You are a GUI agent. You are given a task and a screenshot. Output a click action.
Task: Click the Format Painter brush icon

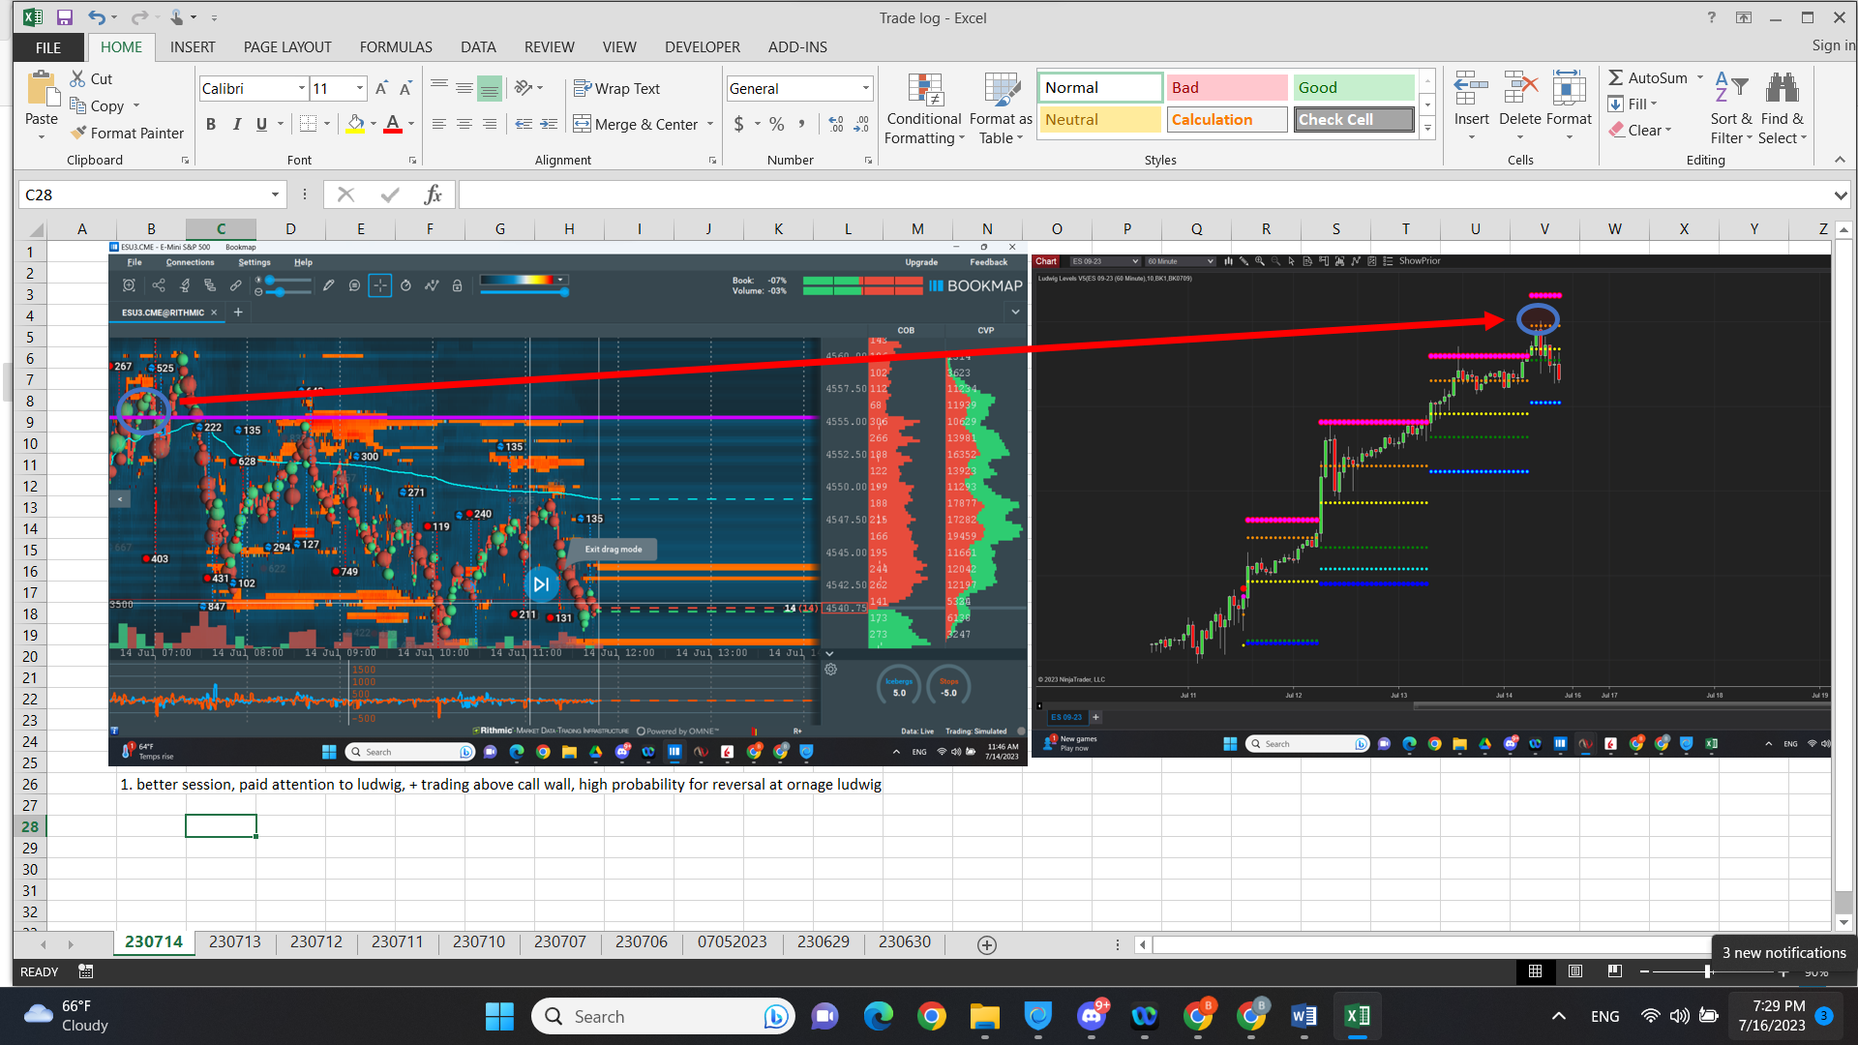point(79,133)
